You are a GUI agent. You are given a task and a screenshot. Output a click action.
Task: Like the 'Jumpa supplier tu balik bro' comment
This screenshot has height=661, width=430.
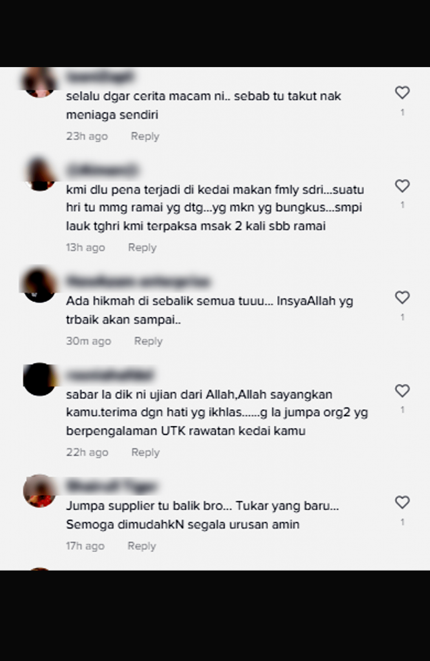pyautogui.click(x=402, y=502)
